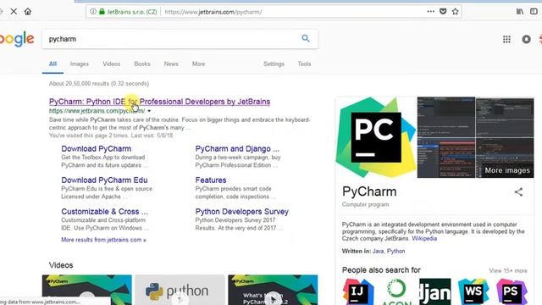542x305 pixels.
Task: Open Firefox library icon
Action: [x=520, y=11]
